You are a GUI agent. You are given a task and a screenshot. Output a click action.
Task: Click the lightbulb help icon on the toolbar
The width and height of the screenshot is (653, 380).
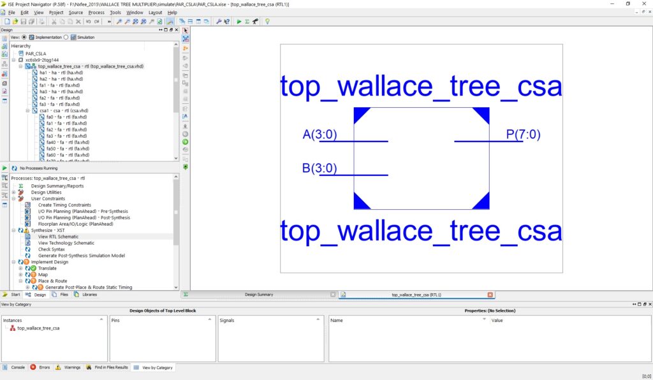(x=268, y=22)
